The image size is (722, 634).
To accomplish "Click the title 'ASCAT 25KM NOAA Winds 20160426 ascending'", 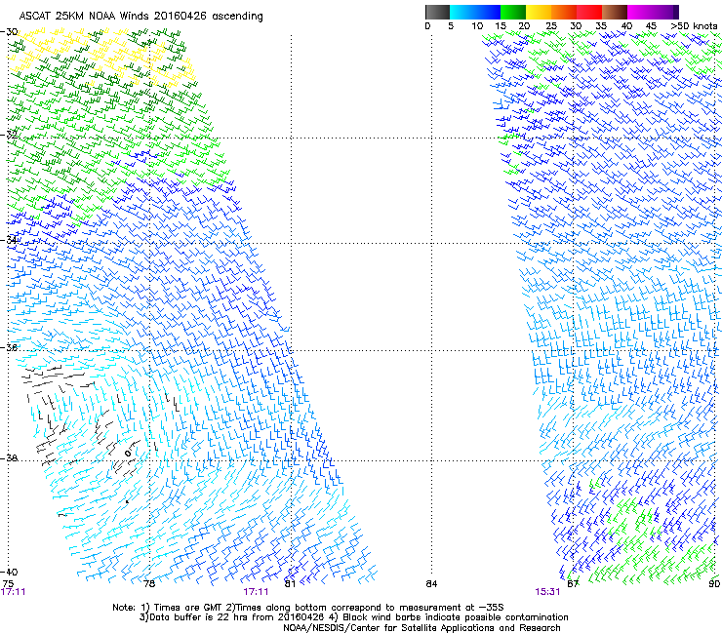I will pos(140,17).
